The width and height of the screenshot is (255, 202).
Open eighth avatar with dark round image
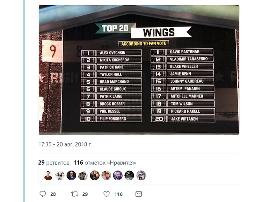(x=129, y=175)
